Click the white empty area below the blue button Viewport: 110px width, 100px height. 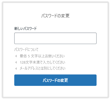55,91
